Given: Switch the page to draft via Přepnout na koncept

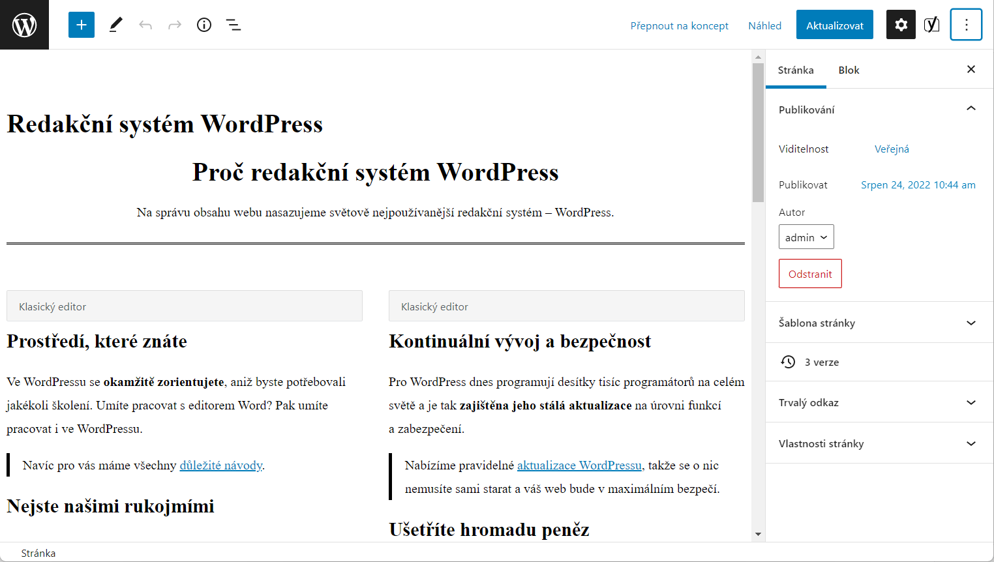Looking at the screenshot, I should 679,25.
